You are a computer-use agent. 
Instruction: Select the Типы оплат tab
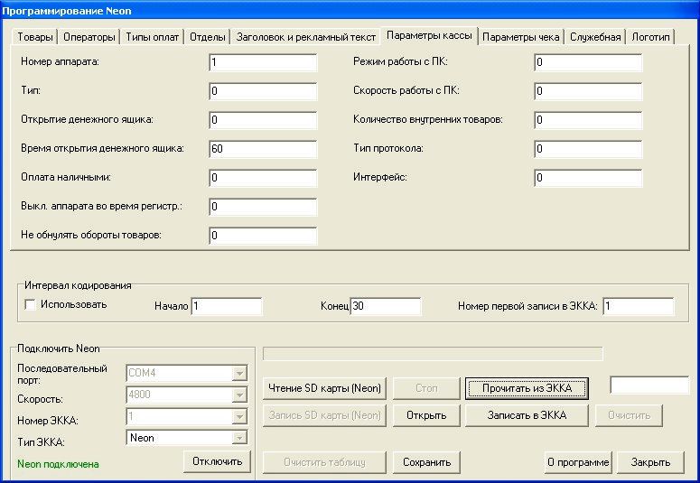(x=152, y=37)
